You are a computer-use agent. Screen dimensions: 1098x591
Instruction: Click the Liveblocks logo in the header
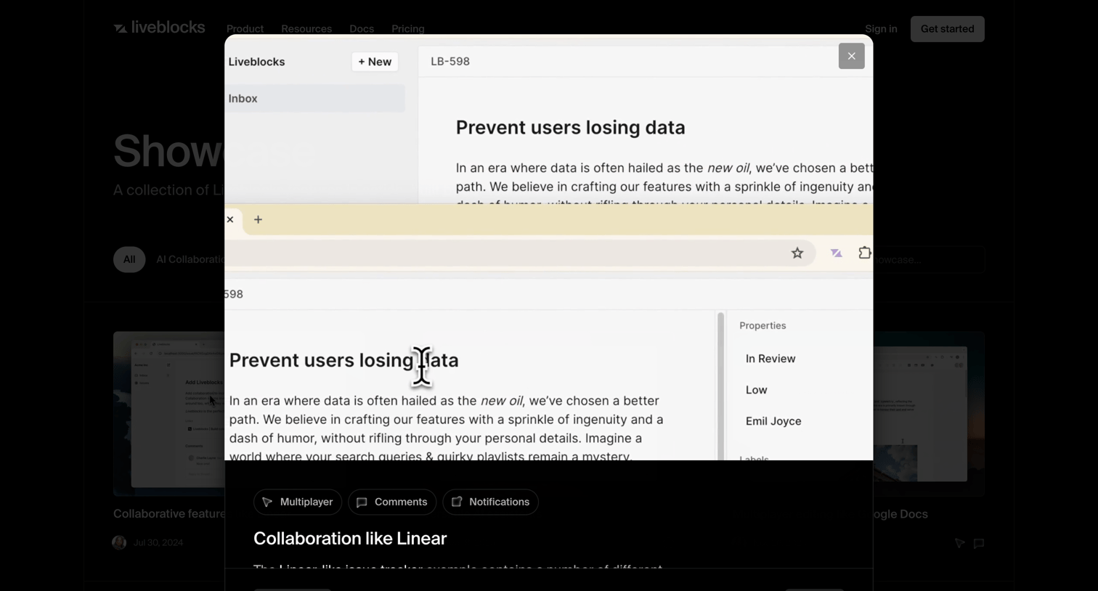tap(159, 28)
